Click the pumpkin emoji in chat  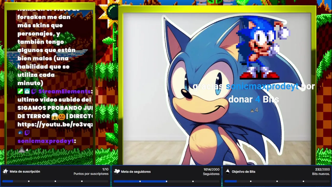[61, 116]
